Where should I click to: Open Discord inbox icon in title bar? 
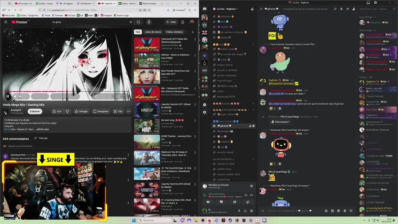pyautogui.click(x=368, y=2)
